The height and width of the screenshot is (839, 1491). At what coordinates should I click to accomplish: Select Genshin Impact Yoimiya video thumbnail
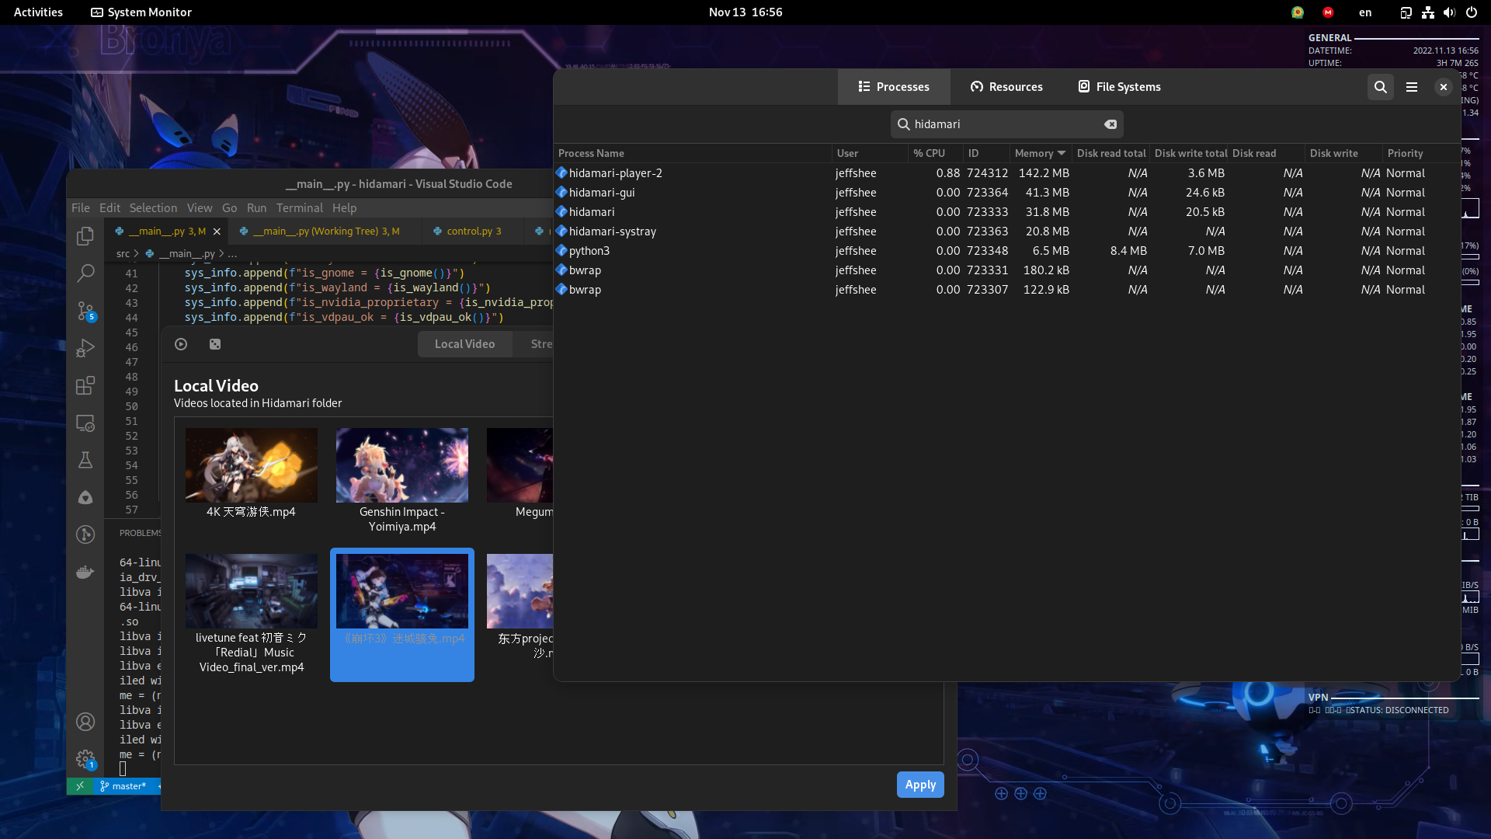(402, 465)
